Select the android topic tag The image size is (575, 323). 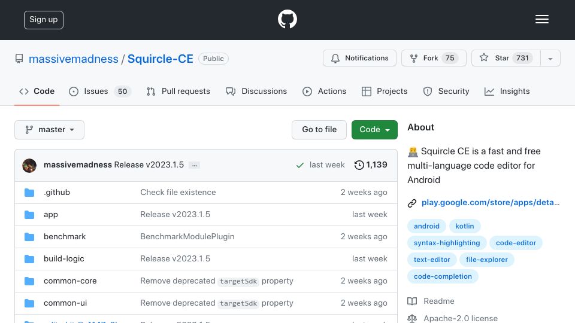[426, 226]
